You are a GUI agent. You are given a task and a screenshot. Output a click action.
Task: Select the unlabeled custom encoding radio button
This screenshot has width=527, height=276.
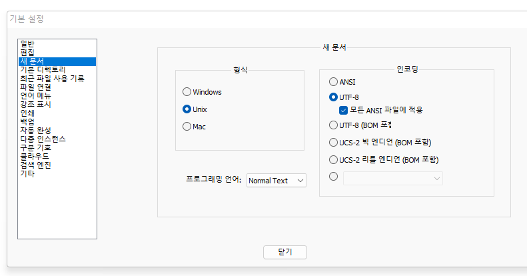(334, 177)
